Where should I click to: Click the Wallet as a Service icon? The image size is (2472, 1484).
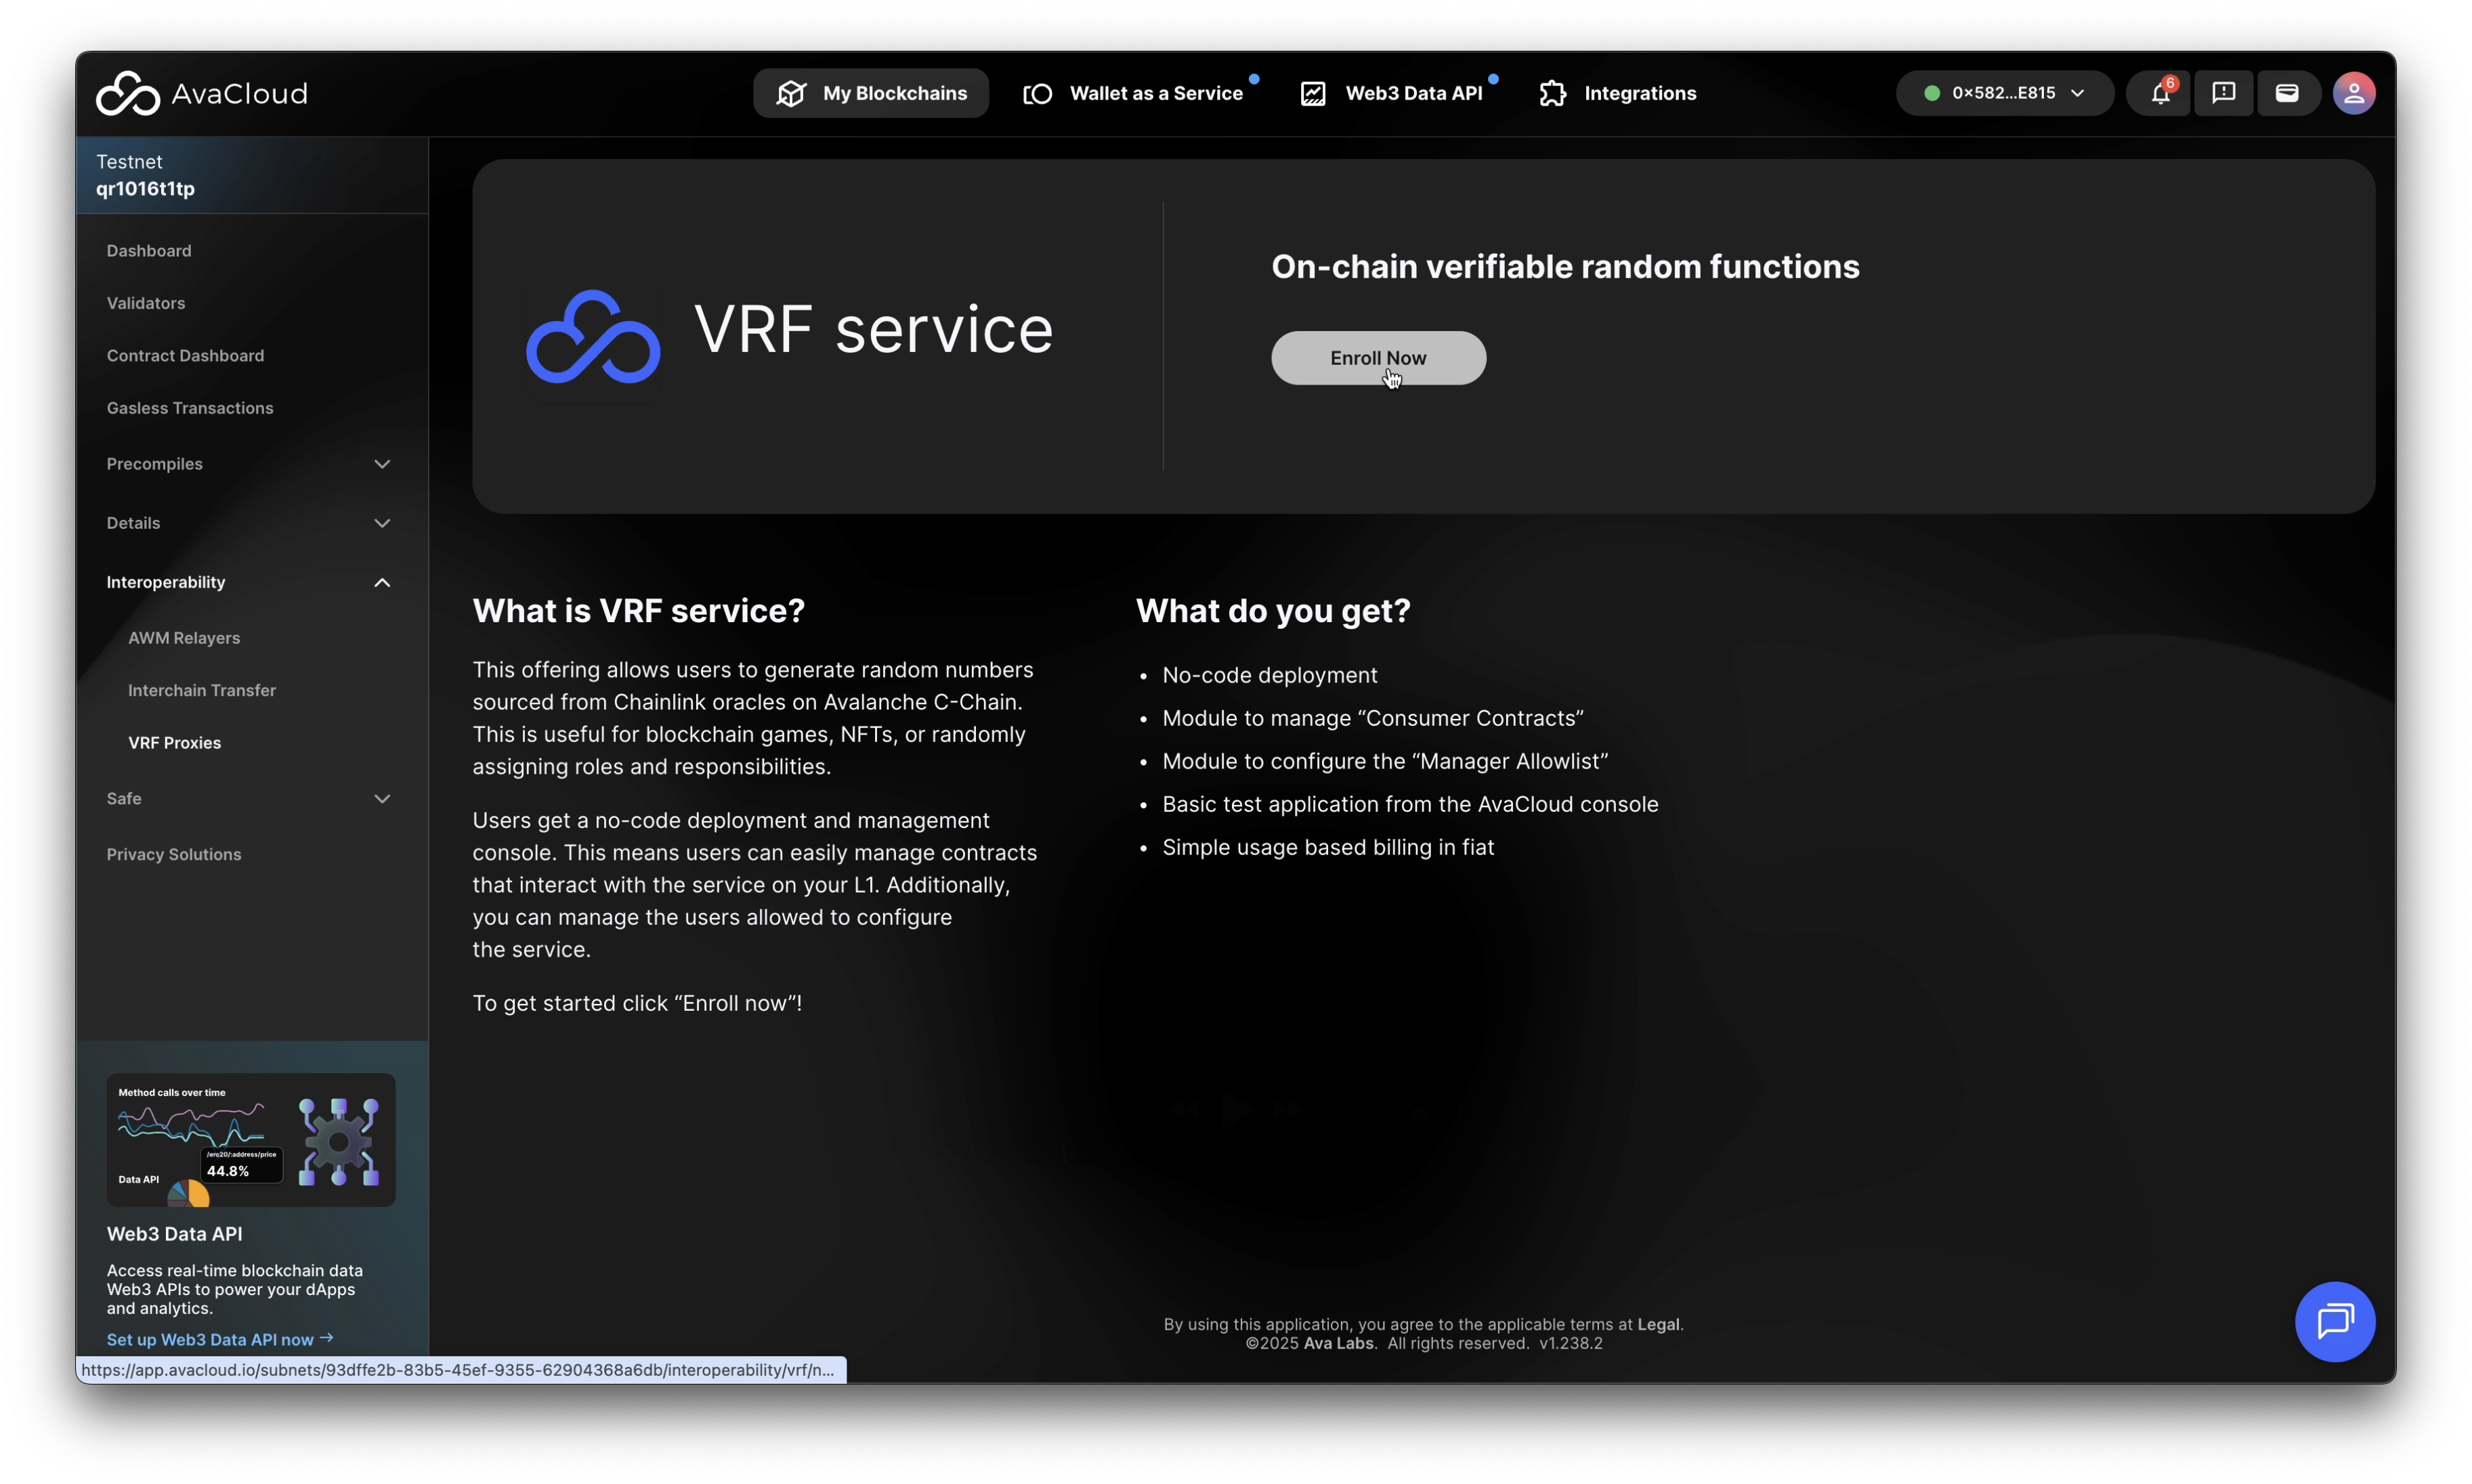1038,93
